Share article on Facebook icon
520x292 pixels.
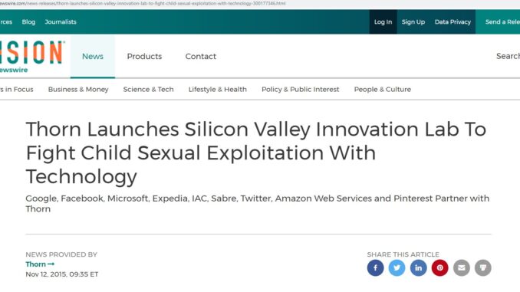pos(375,267)
